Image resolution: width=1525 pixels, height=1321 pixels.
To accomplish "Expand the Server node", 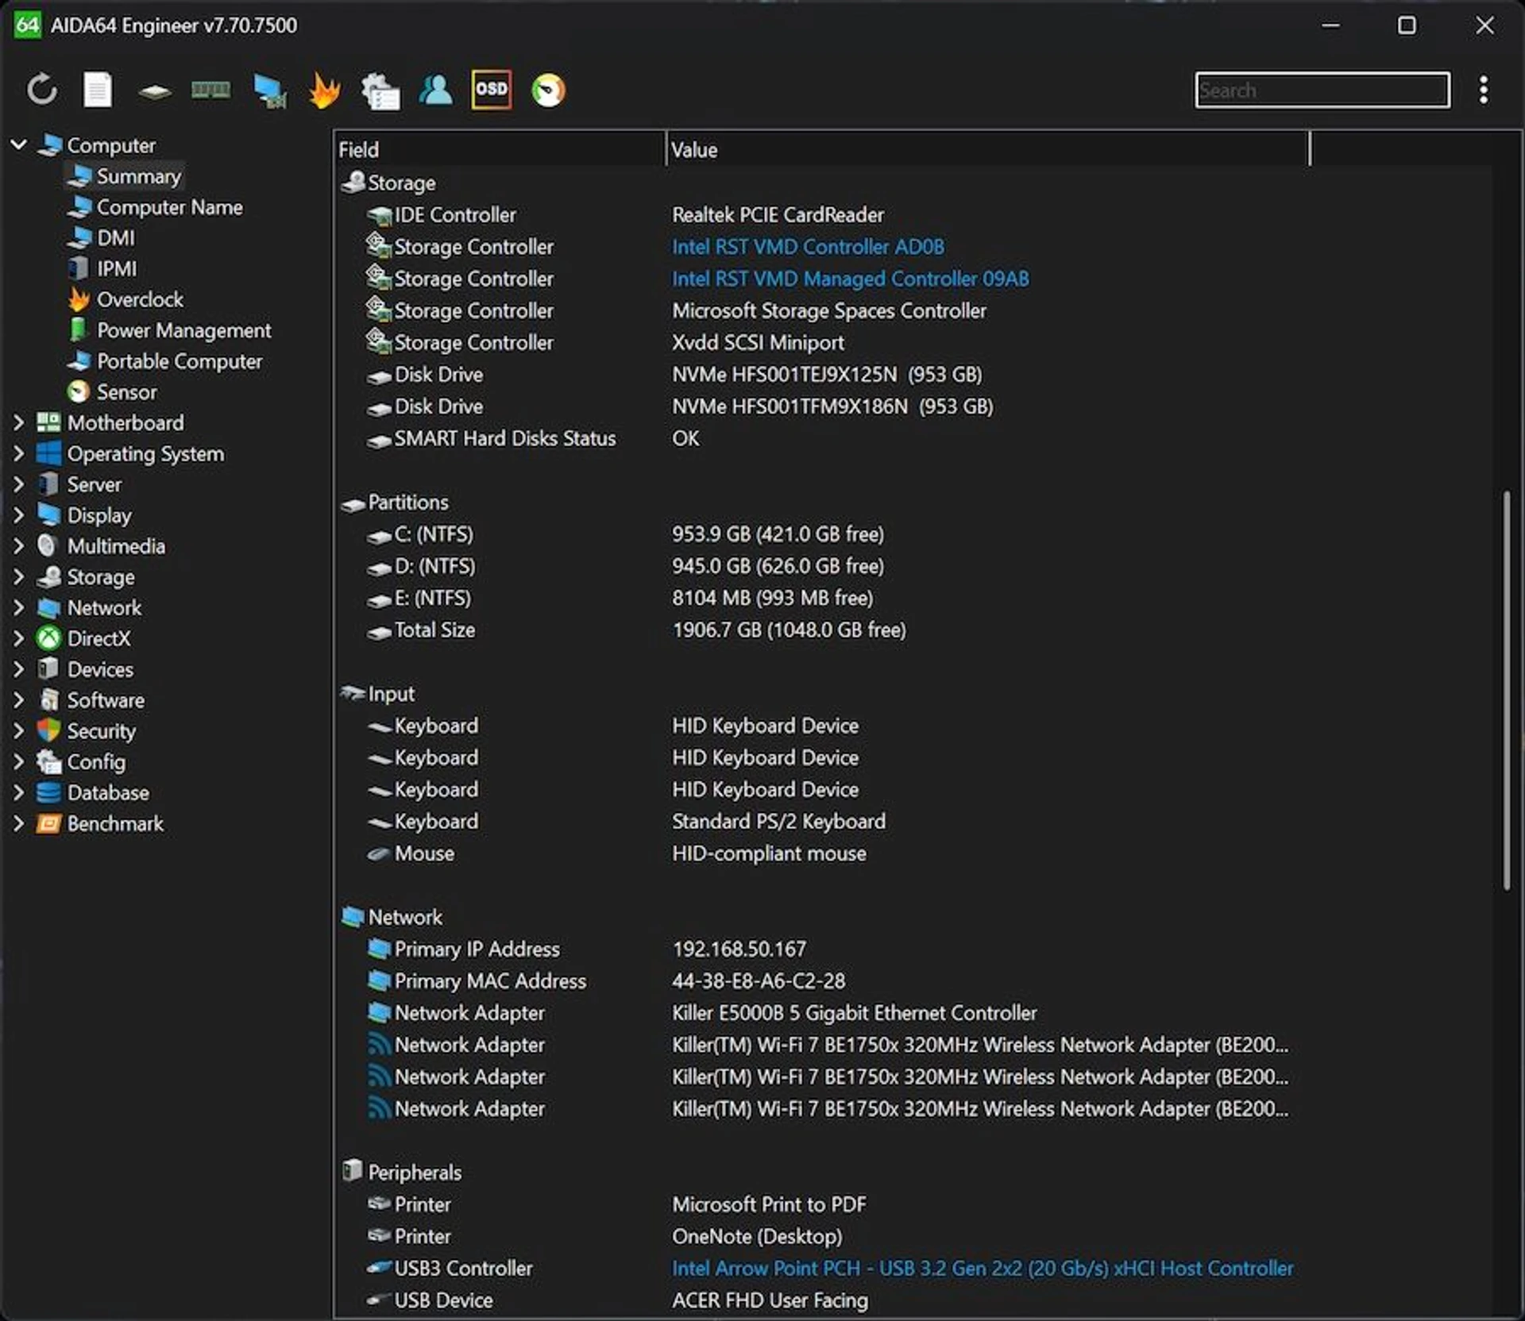I will click(18, 484).
